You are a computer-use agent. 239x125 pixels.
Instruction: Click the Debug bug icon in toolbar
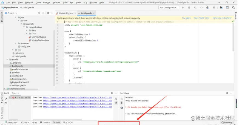pos(189,7)
